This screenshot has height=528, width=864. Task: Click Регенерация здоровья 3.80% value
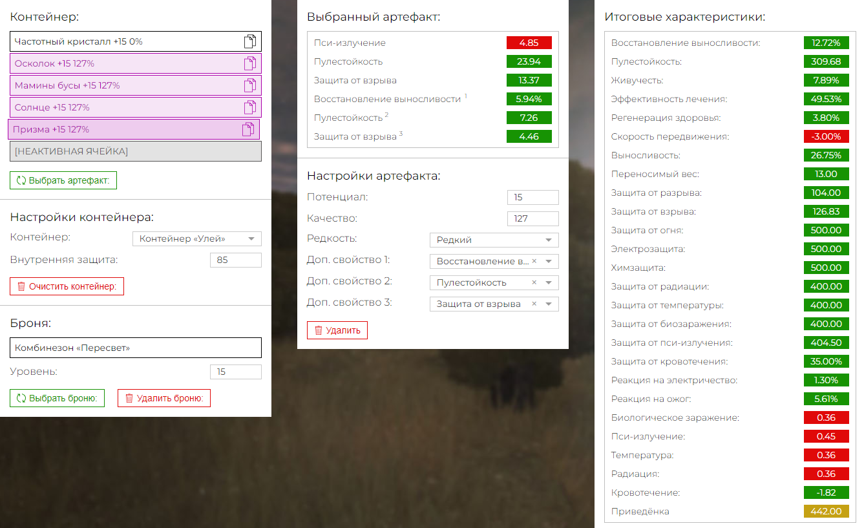[827, 118]
